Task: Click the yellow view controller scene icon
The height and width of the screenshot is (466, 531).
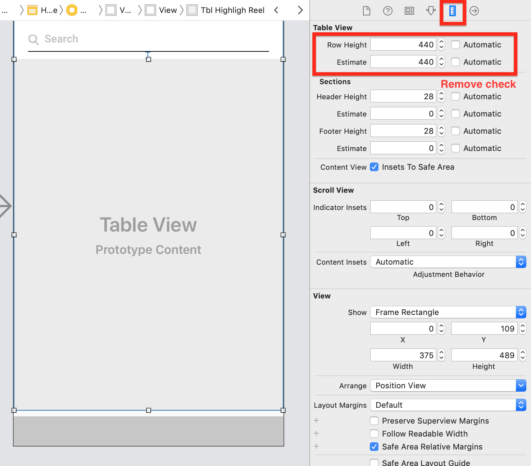Action: 72,10
